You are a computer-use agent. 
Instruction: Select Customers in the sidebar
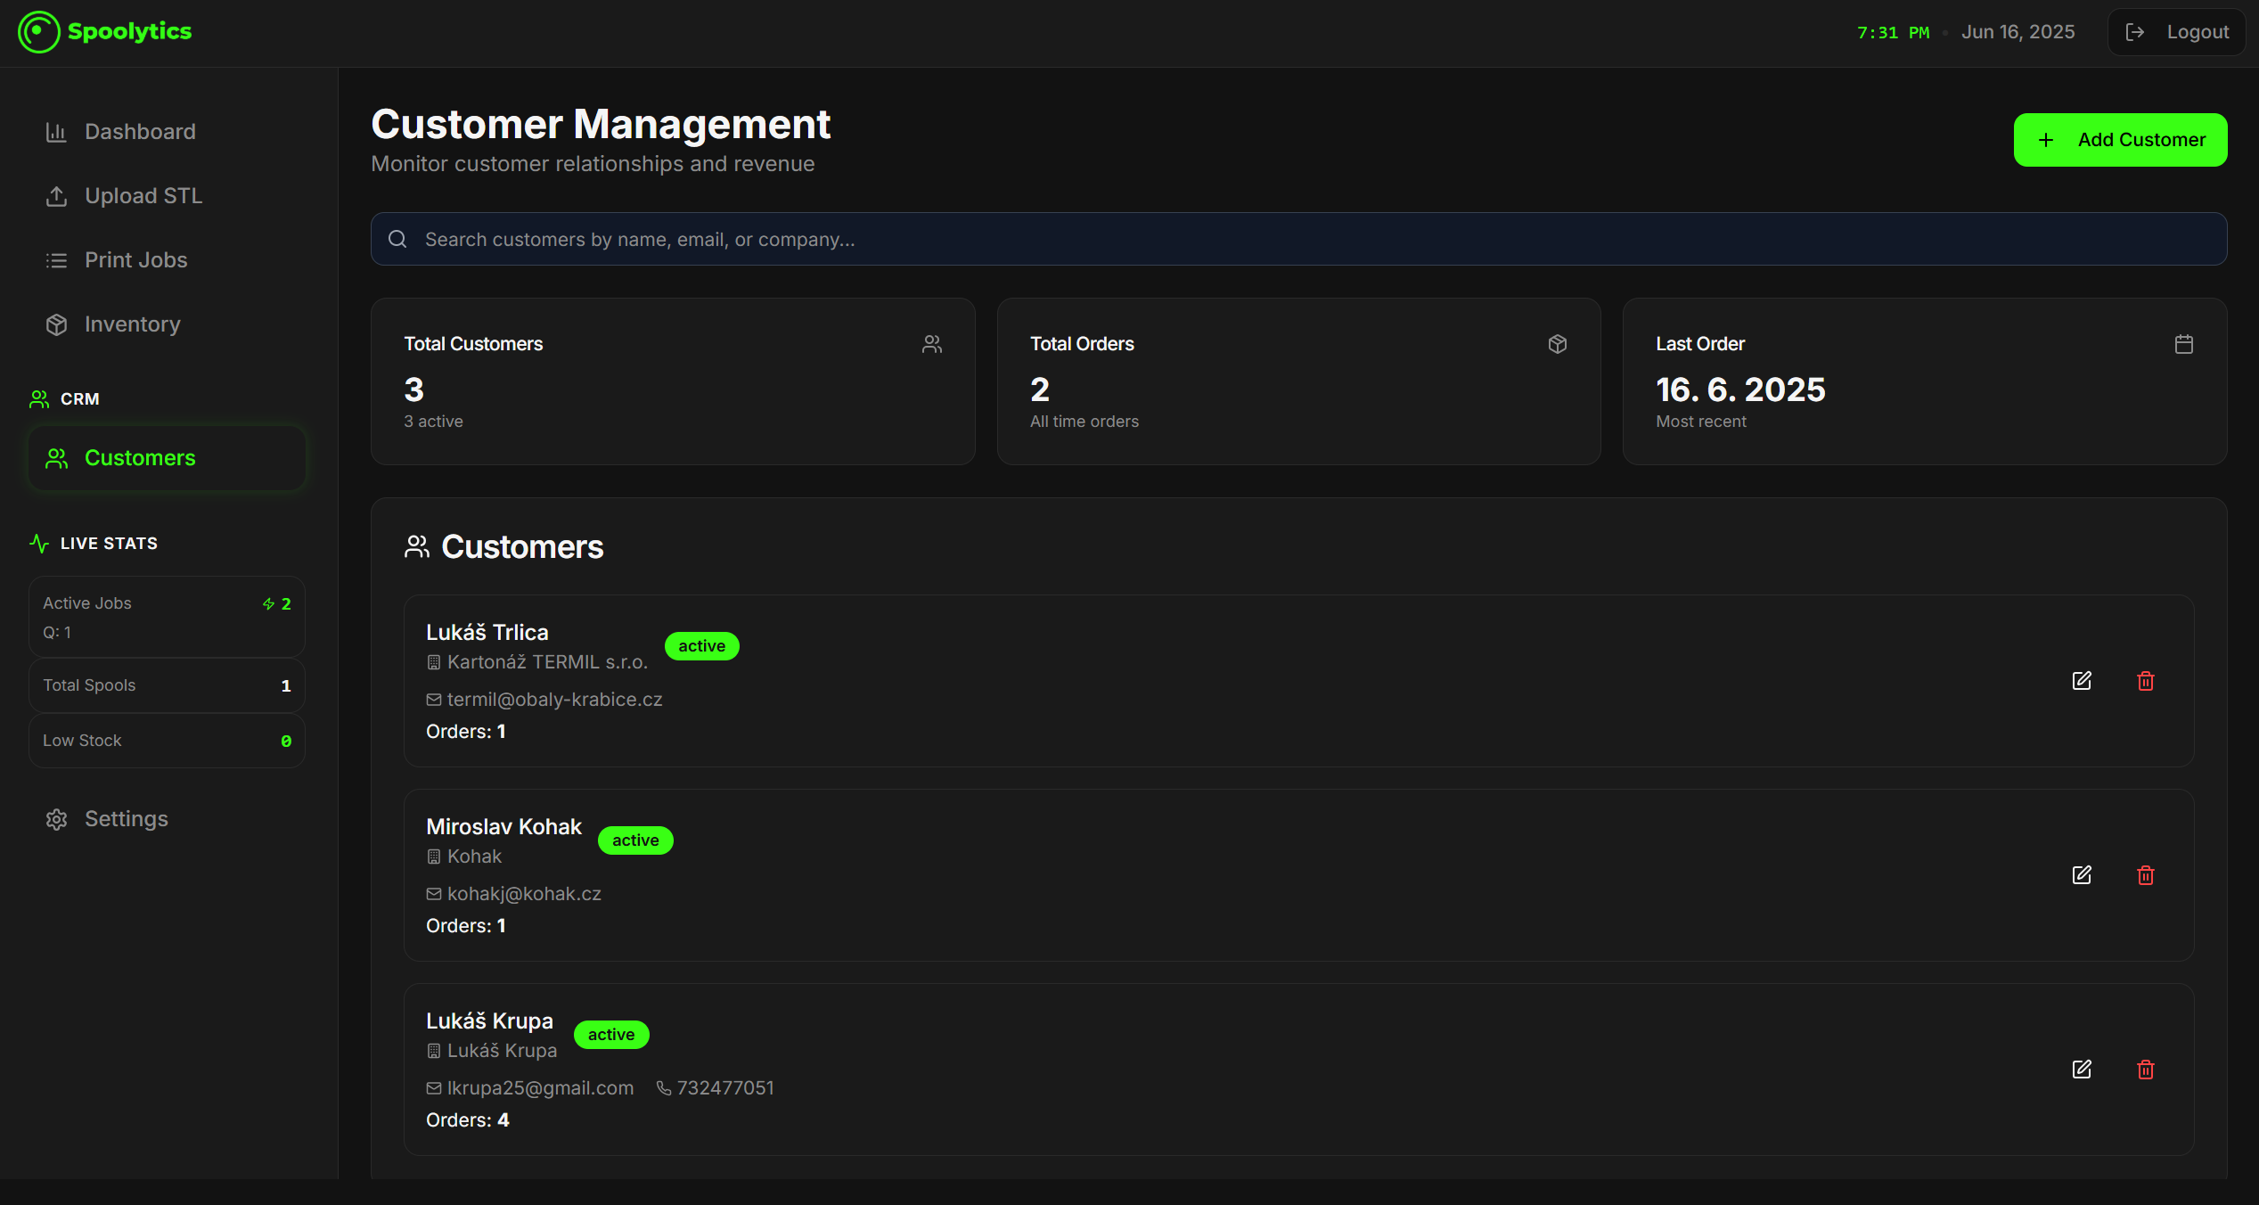point(167,458)
